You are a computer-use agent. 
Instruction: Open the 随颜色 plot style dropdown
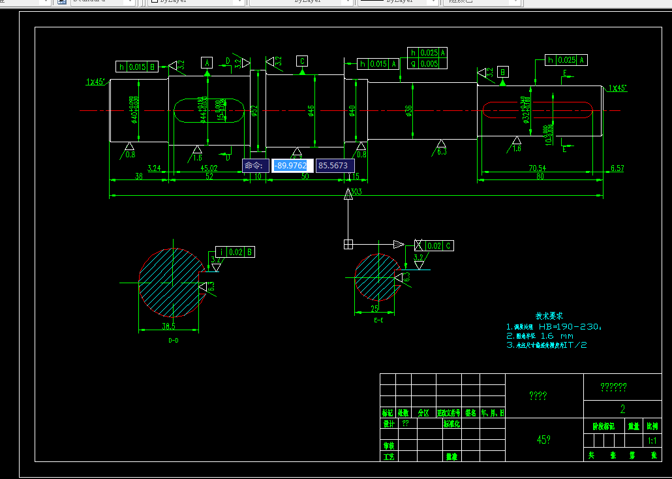tap(483, 1)
